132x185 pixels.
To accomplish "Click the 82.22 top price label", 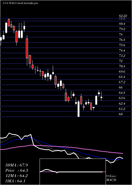I will (x=123, y=16).
